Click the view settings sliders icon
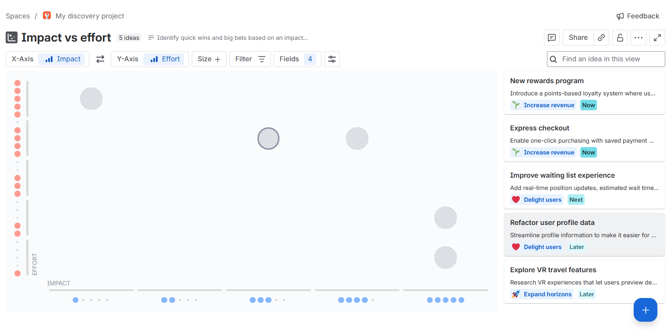 click(332, 59)
